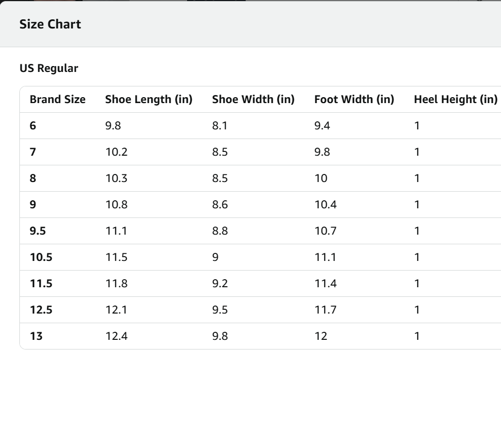
Task: Click shoe length 10.8 for size 9
Action: pos(116,205)
